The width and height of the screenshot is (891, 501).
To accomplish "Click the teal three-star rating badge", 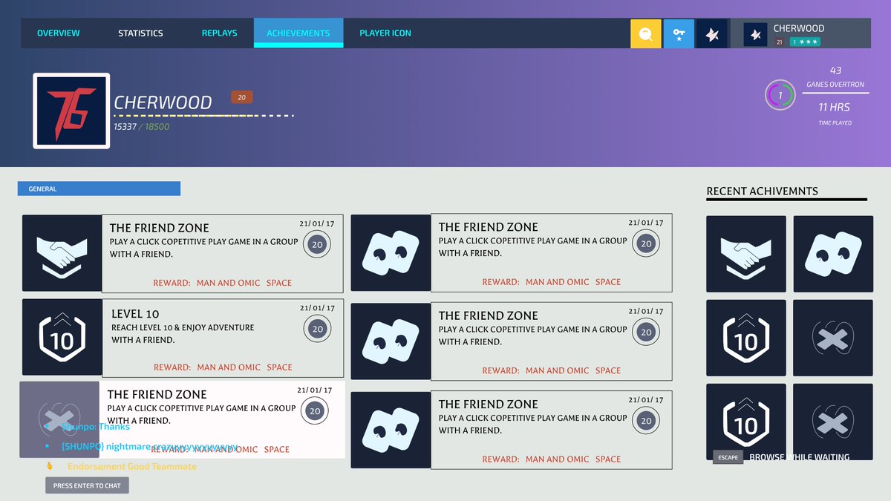I will (805, 42).
